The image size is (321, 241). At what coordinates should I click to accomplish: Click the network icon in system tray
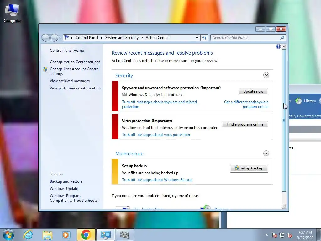click(282, 235)
